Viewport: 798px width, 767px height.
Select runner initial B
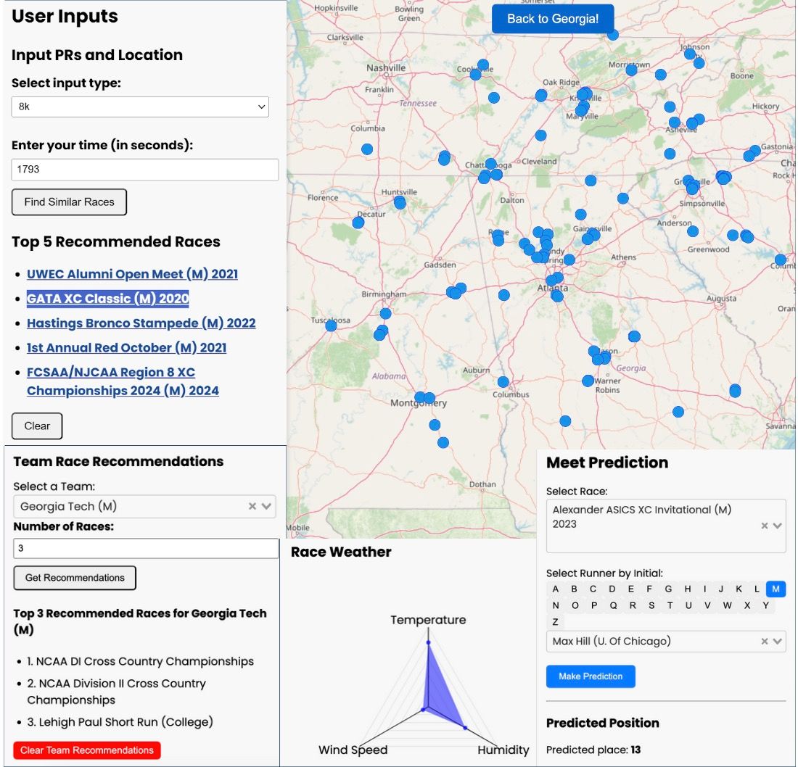click(574, 589)
